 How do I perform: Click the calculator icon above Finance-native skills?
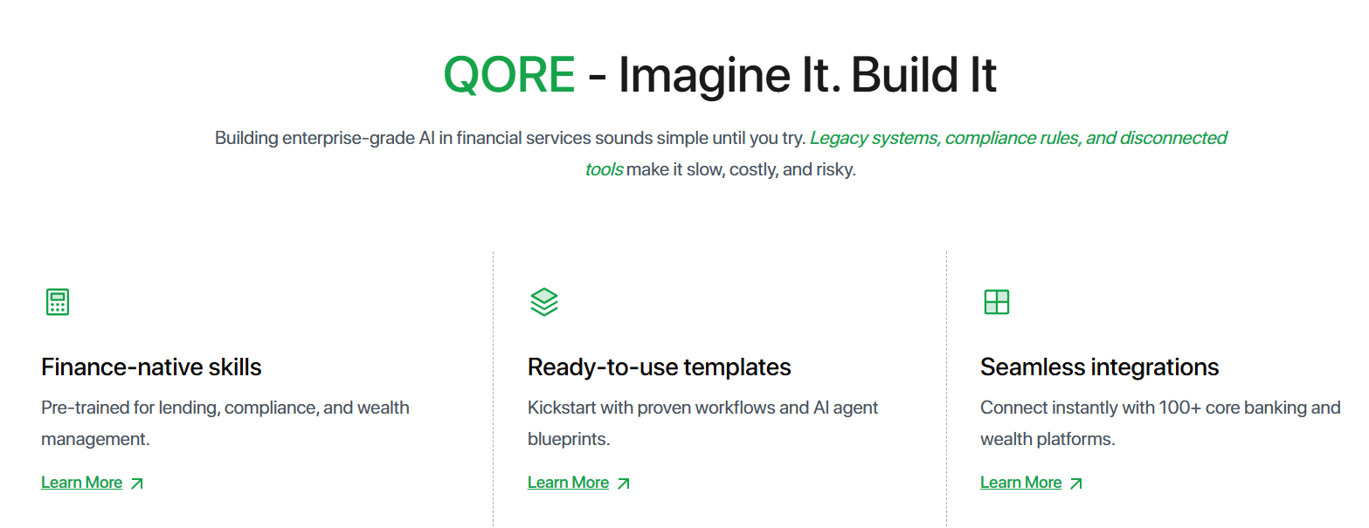pos(57,301)
